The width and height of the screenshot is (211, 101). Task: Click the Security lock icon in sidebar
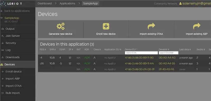pyautogui.click(x=3, y=43)
